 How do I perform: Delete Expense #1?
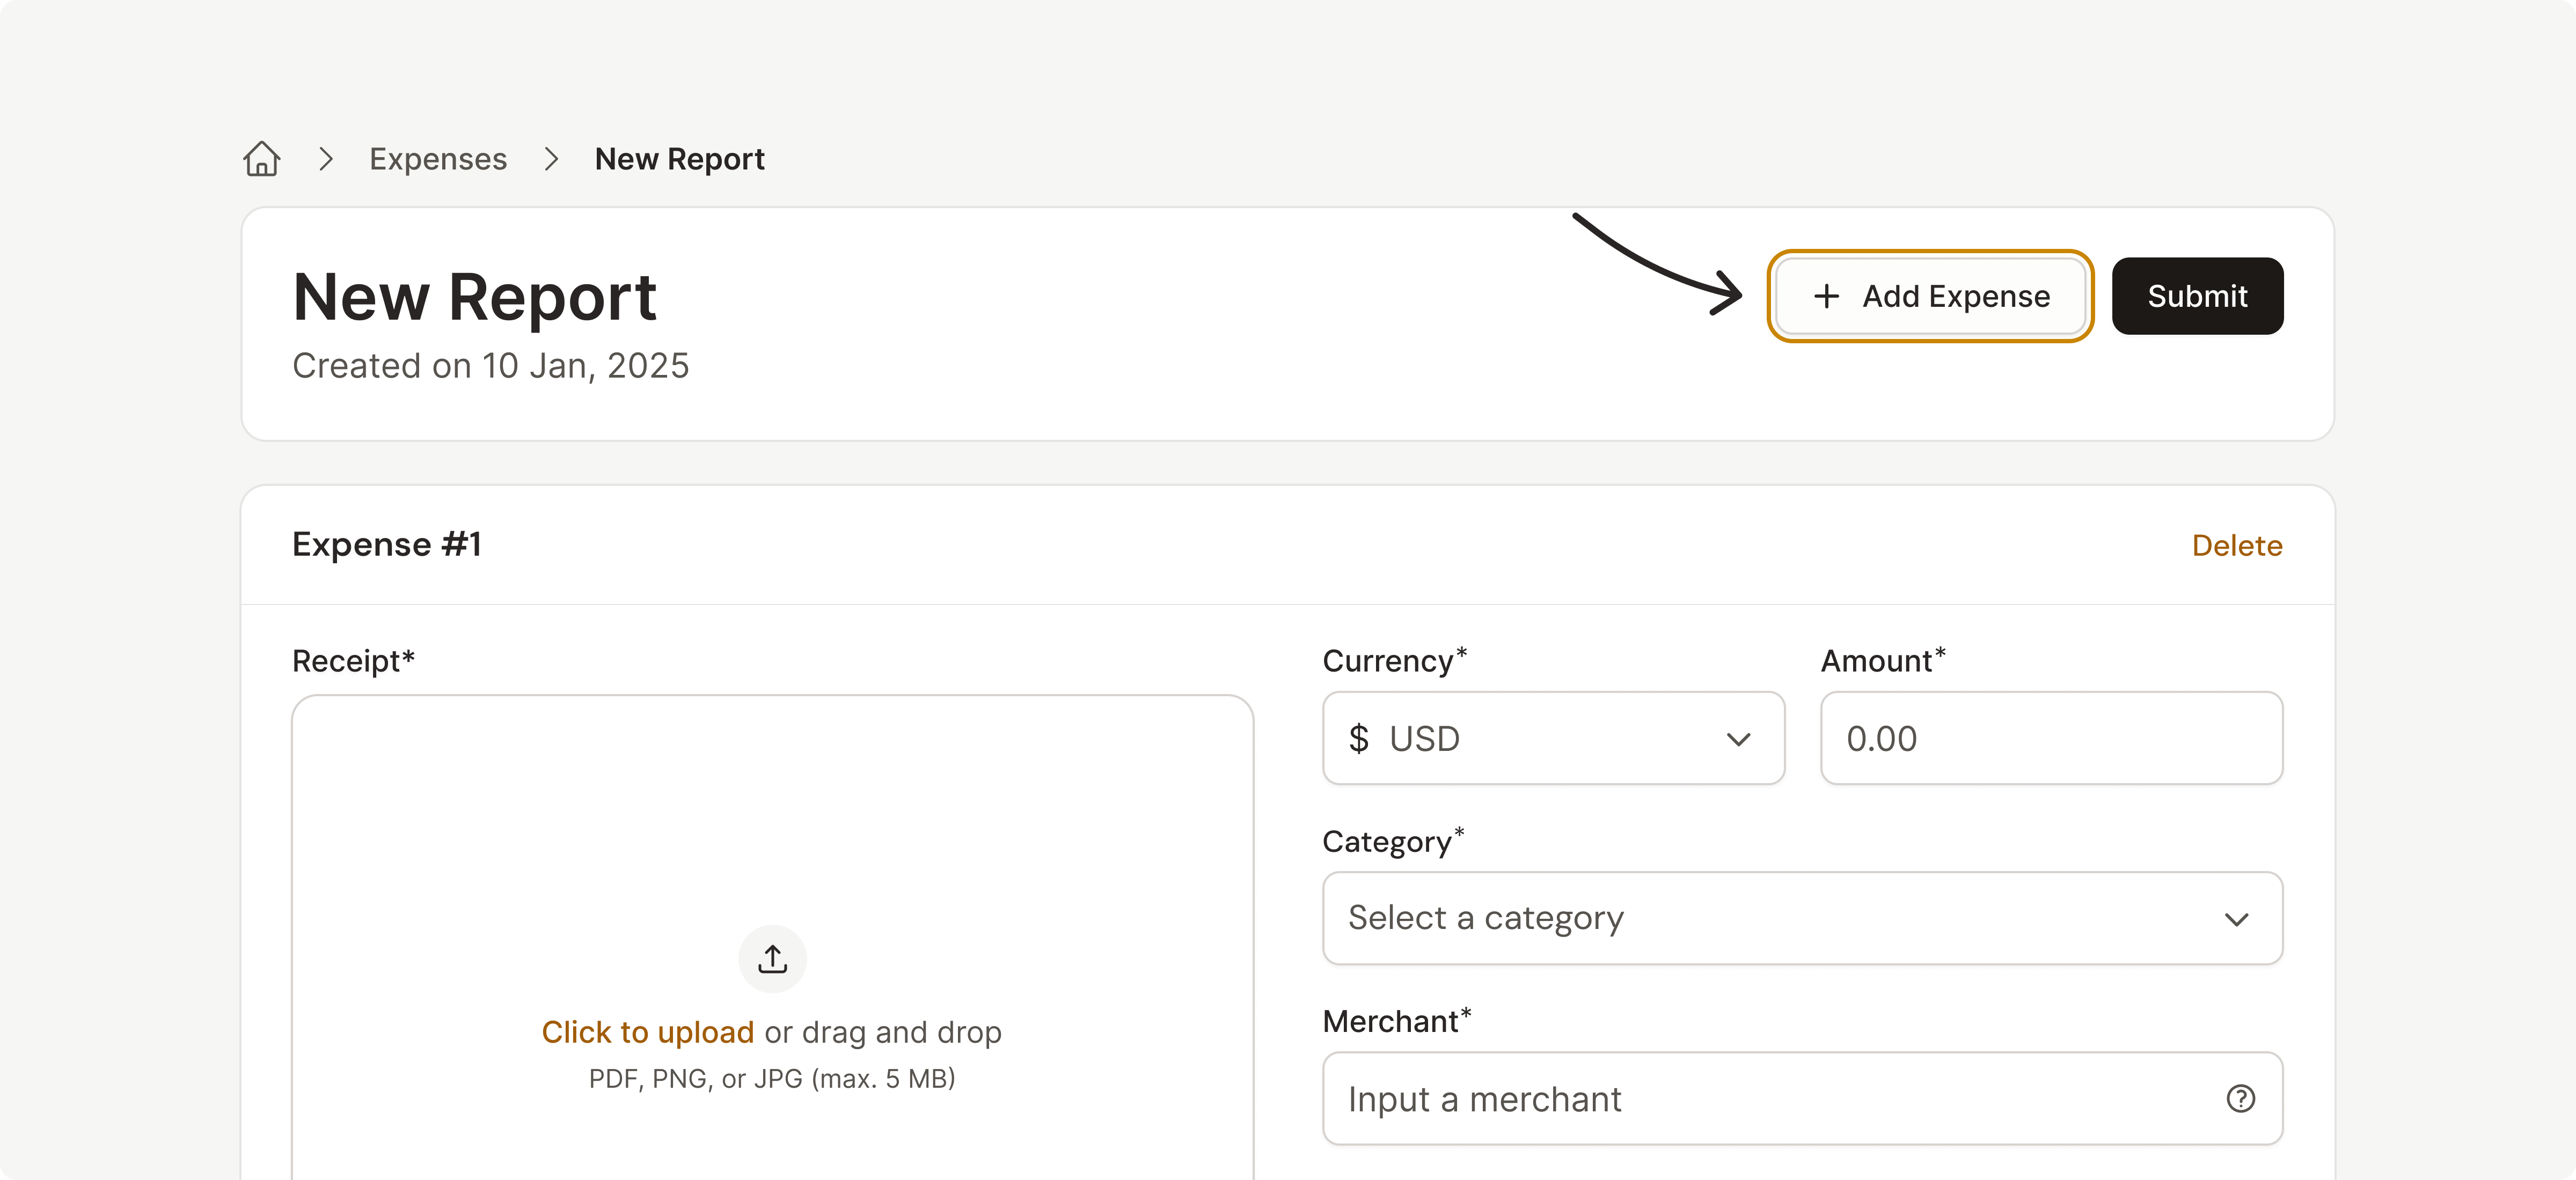pos(2236,545)
